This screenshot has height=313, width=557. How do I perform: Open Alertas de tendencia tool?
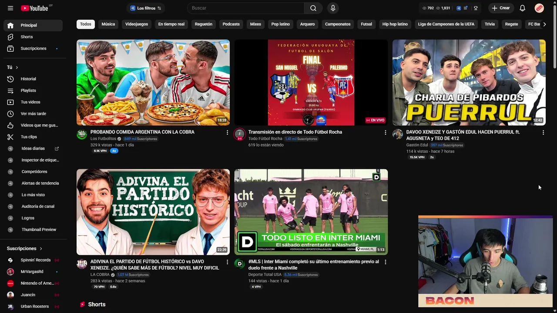click(x=33, y=183)
